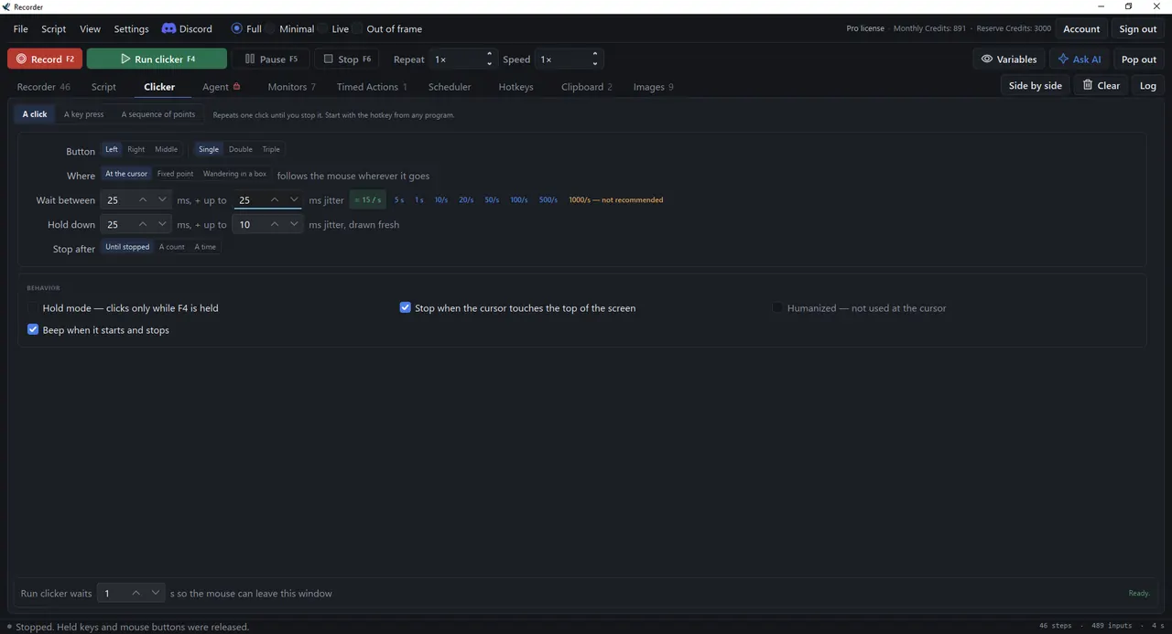This screenshot has height=634, width=1172.
Task: Open the Script menu
Action: pos(54,28)
